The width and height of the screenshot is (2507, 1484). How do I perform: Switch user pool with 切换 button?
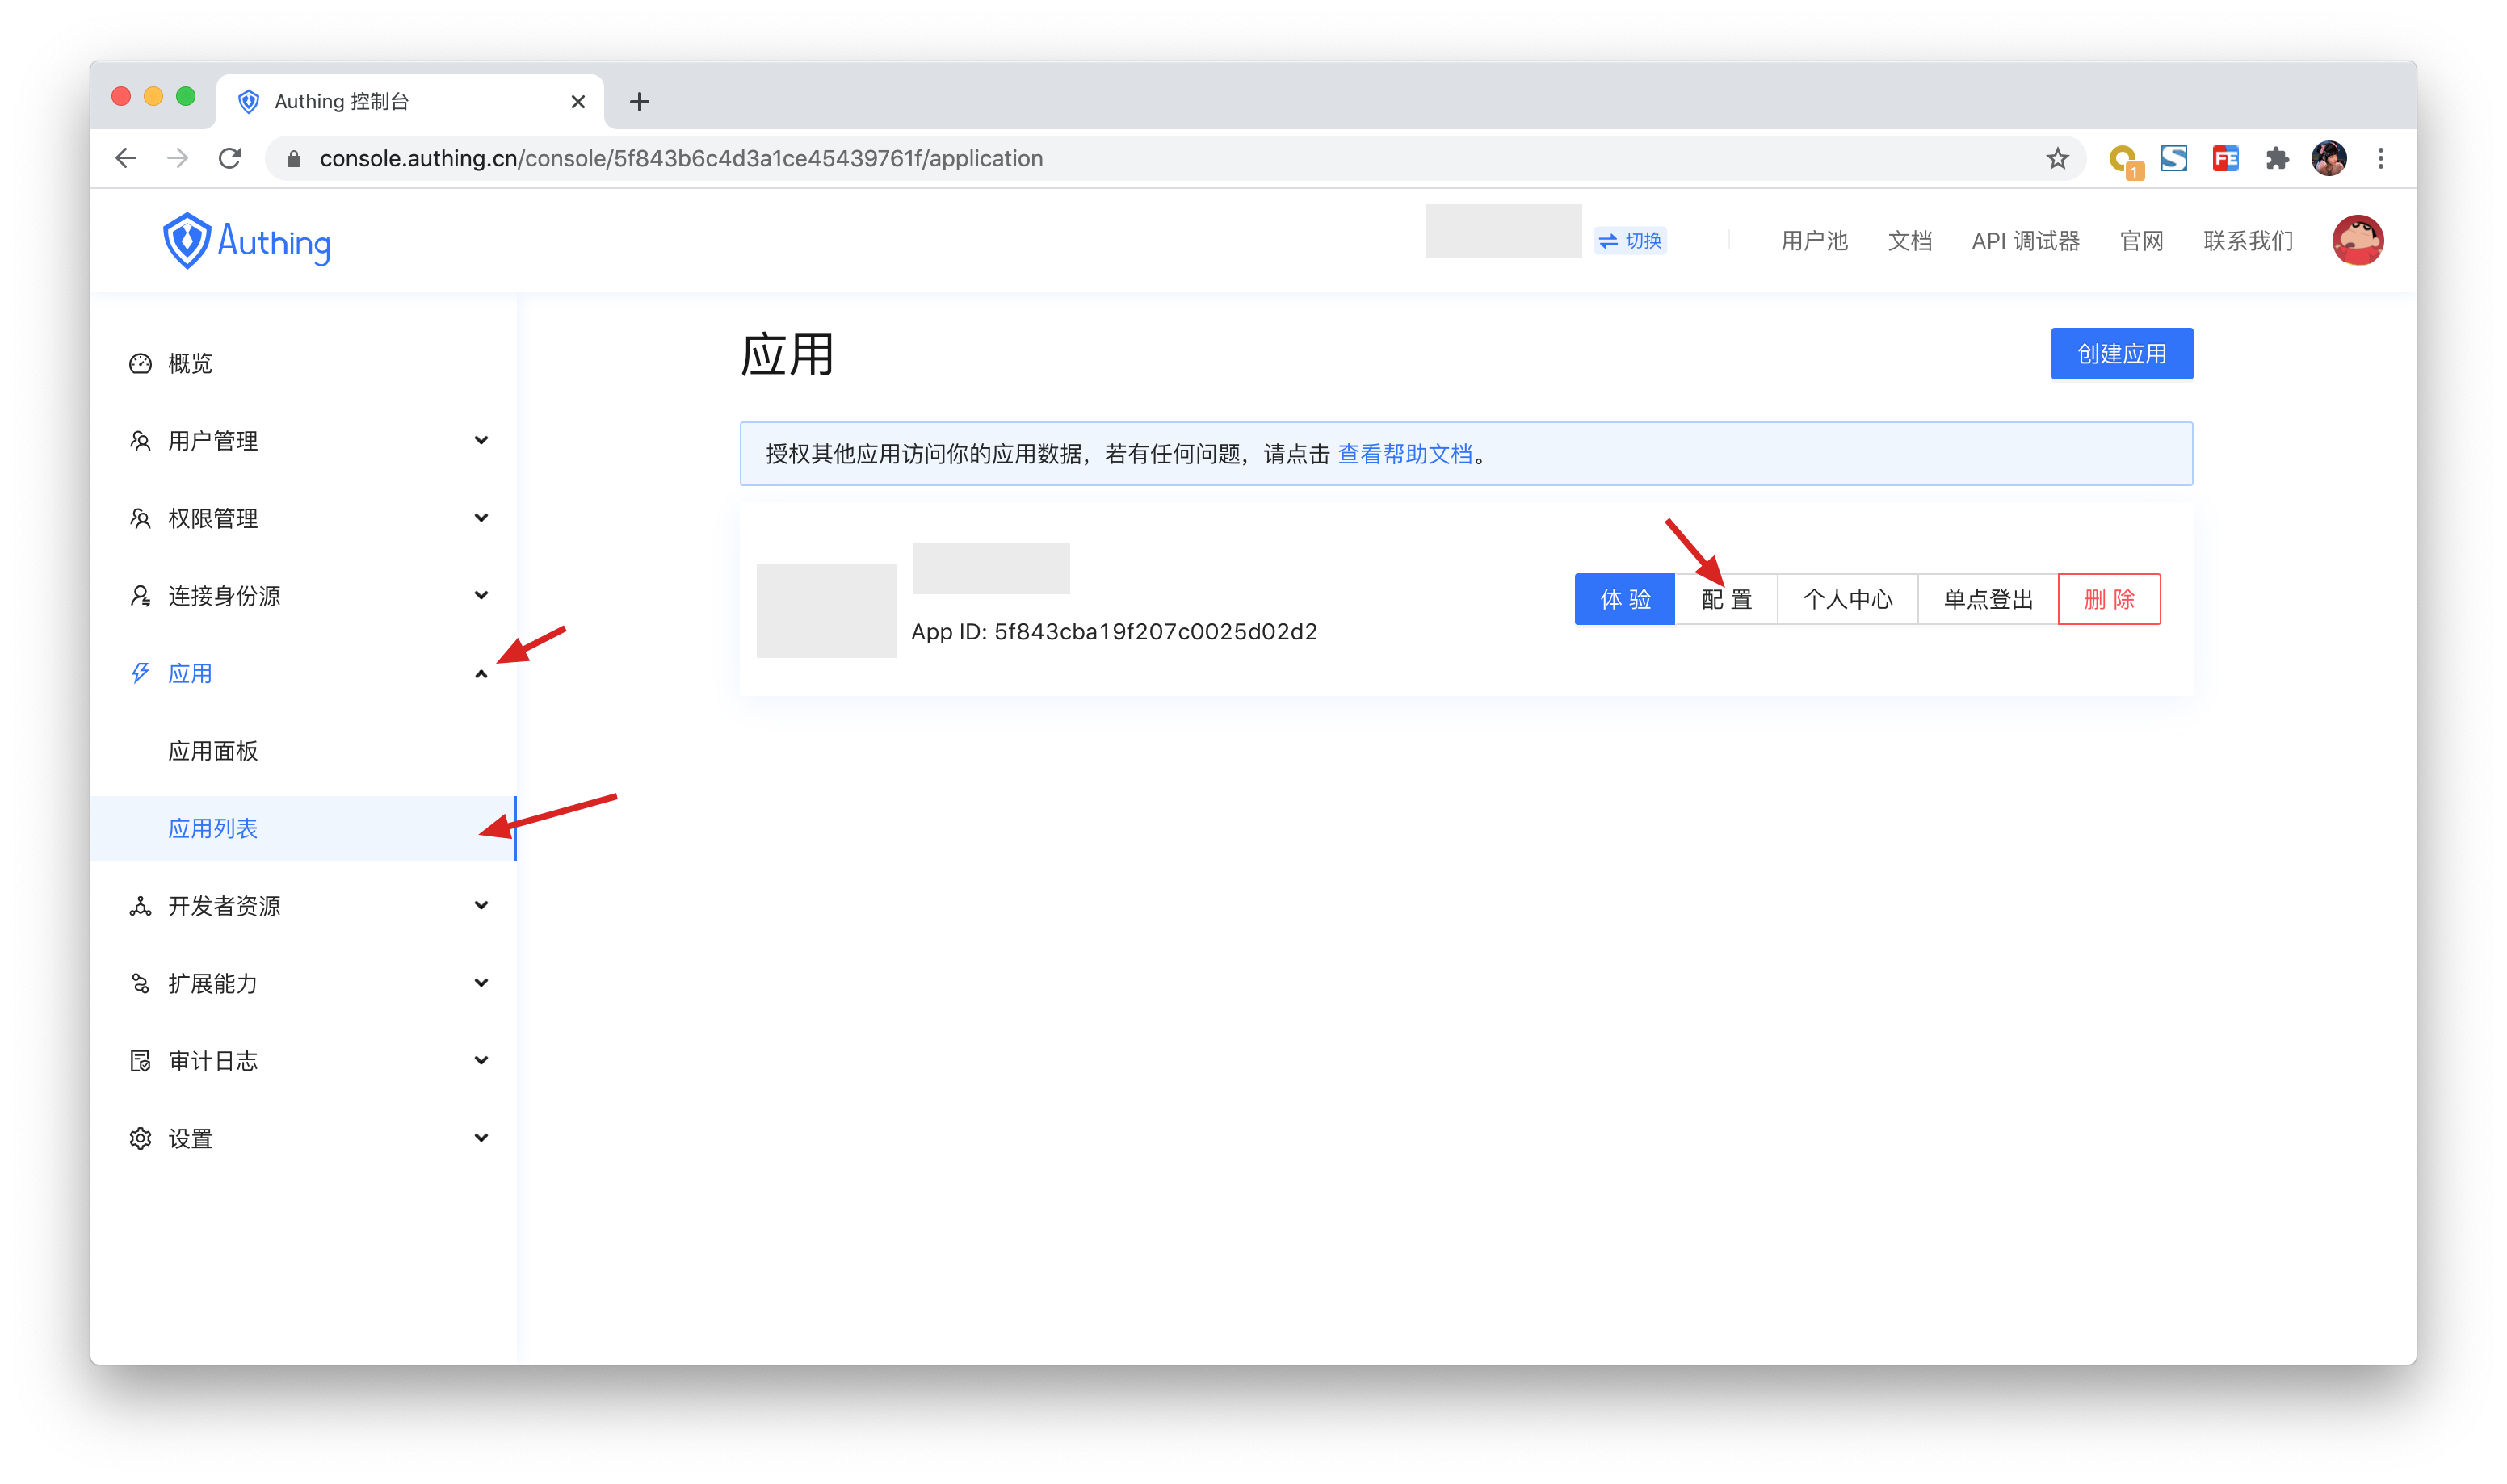pyautogui.click(x=1630, y=241)
